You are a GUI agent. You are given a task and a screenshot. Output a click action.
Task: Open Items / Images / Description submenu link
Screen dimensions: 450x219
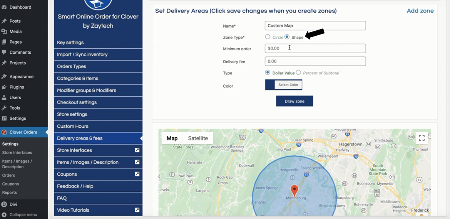point(17,164)
